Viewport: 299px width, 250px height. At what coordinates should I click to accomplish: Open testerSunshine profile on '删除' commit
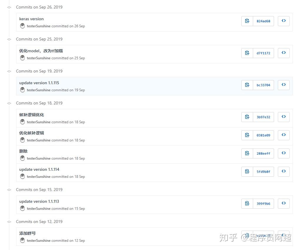pyautogui.click(x=39, y=158)
